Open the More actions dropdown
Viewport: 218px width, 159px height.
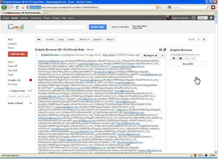point(111,39)
